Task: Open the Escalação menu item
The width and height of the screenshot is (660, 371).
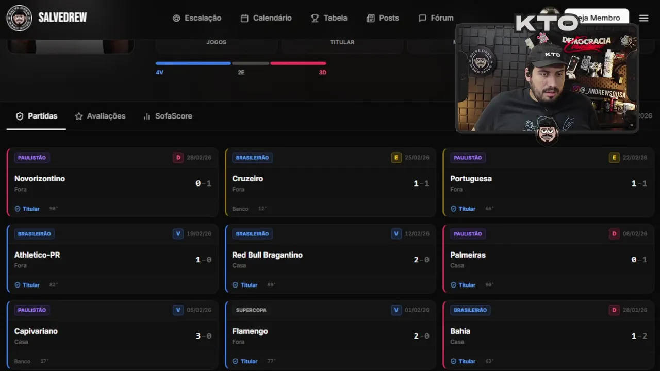Action: [196, 18]
